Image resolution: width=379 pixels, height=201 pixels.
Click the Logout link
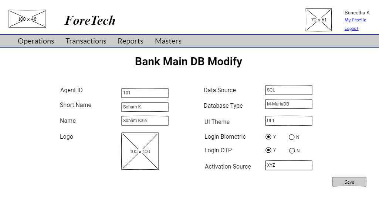pyautogui.click(x=351, y=28)
